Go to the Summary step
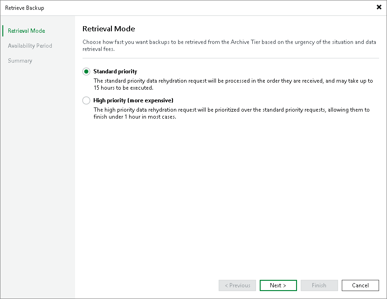 (20, 61)
